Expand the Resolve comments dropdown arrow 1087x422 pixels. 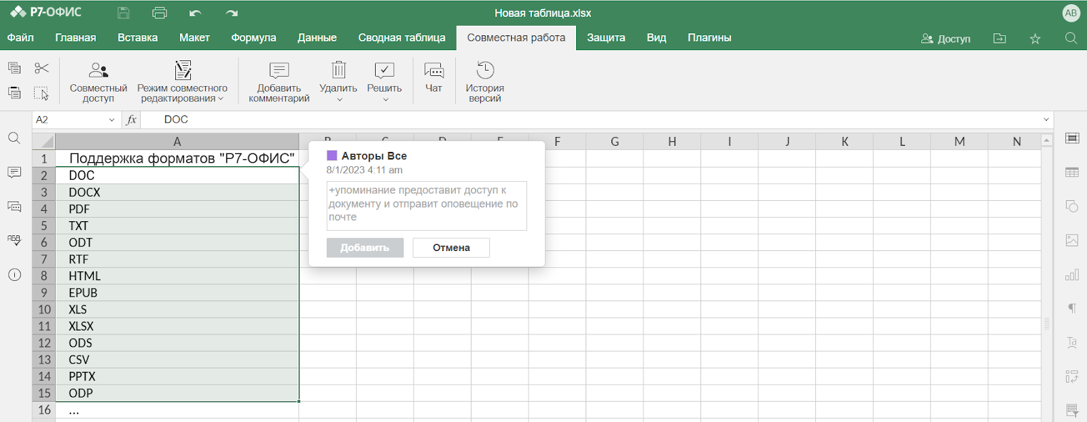click(385, 99)
